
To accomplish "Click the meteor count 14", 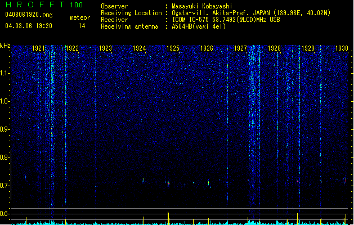I will [82, 26].
